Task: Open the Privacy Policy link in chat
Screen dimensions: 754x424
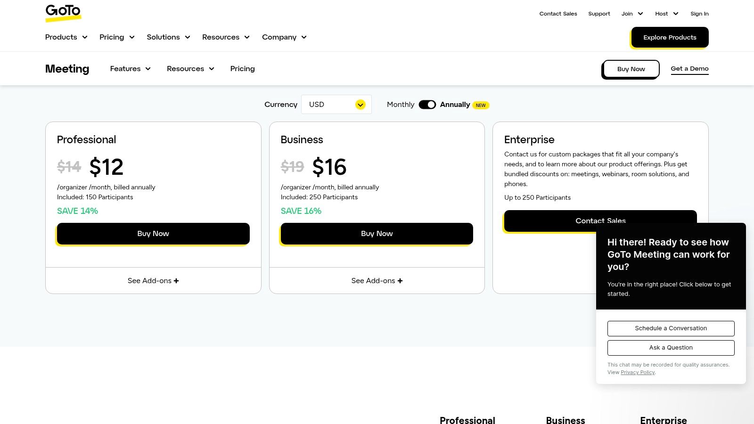Action: pos(638,372)
